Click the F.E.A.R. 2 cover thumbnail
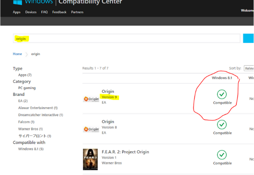 click(91, 159)
